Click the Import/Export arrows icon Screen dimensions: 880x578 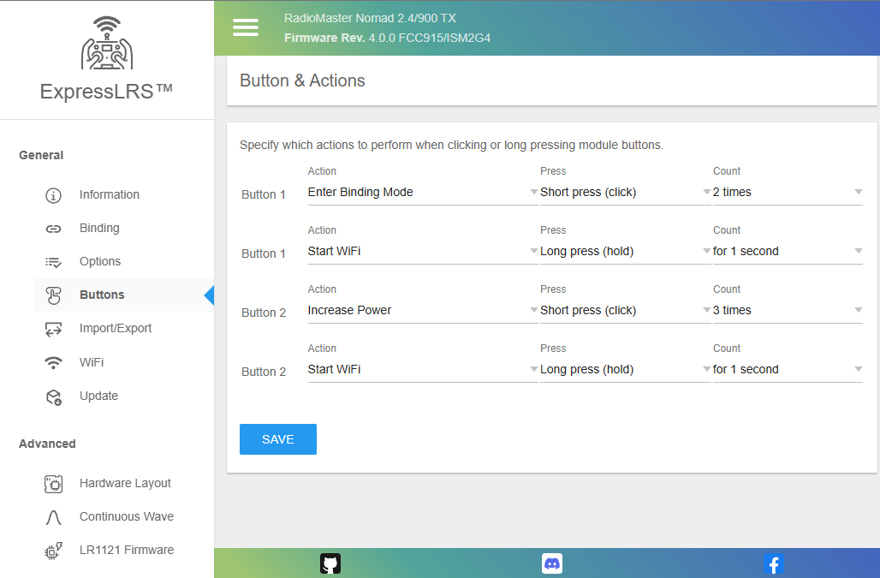coord(53,329)
